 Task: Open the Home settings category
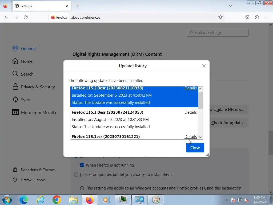click(22, 61)
